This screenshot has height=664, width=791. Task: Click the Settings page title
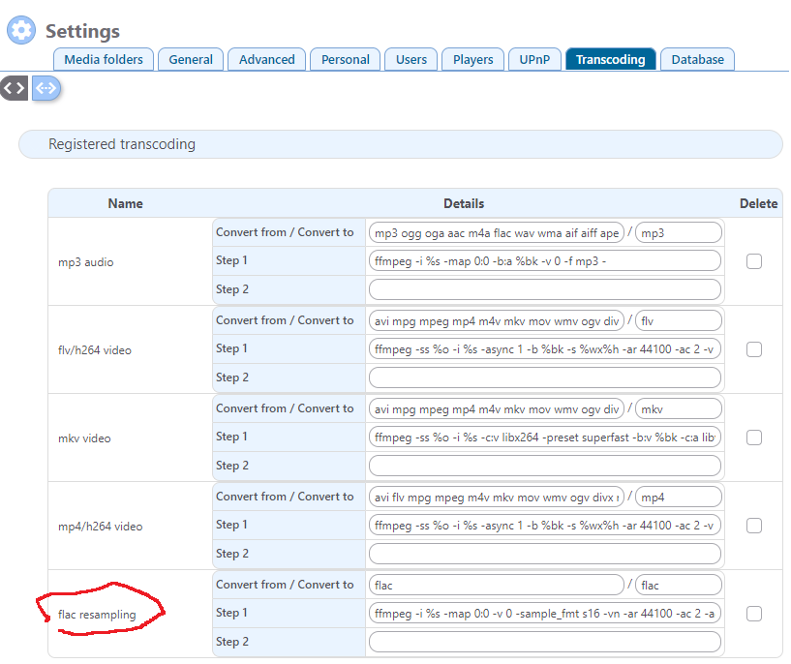tap(82, 31)
